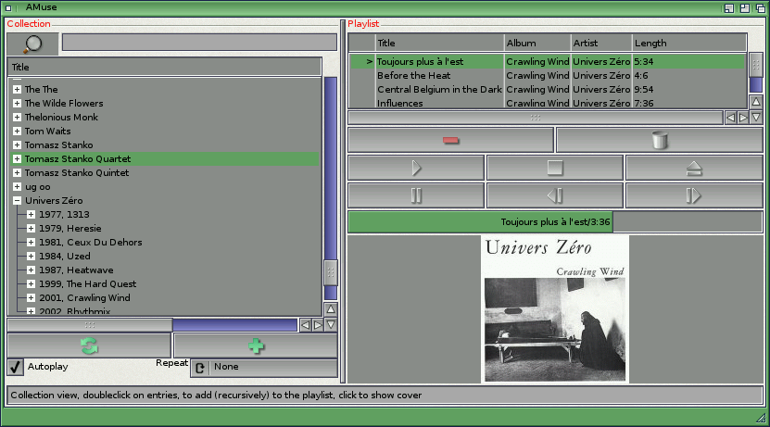Screen dimensions: 770x427
Task: Click the collection Title column header
Action: pos(165,67)
